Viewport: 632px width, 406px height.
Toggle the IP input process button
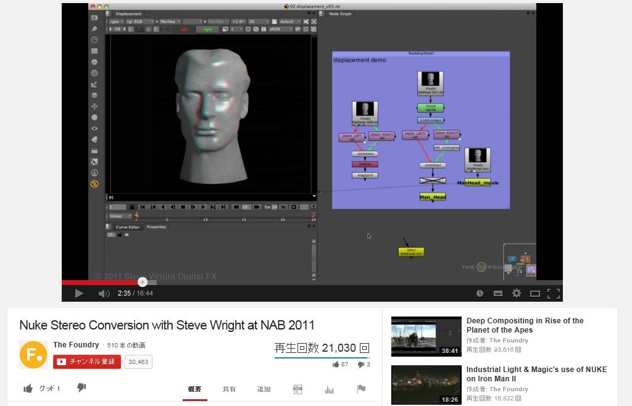(298, 29)
